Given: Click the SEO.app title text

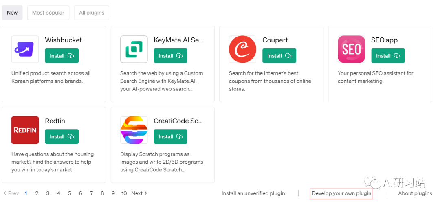Looking at the screenshot, I should pyautogui.click(x=385, y=40).
